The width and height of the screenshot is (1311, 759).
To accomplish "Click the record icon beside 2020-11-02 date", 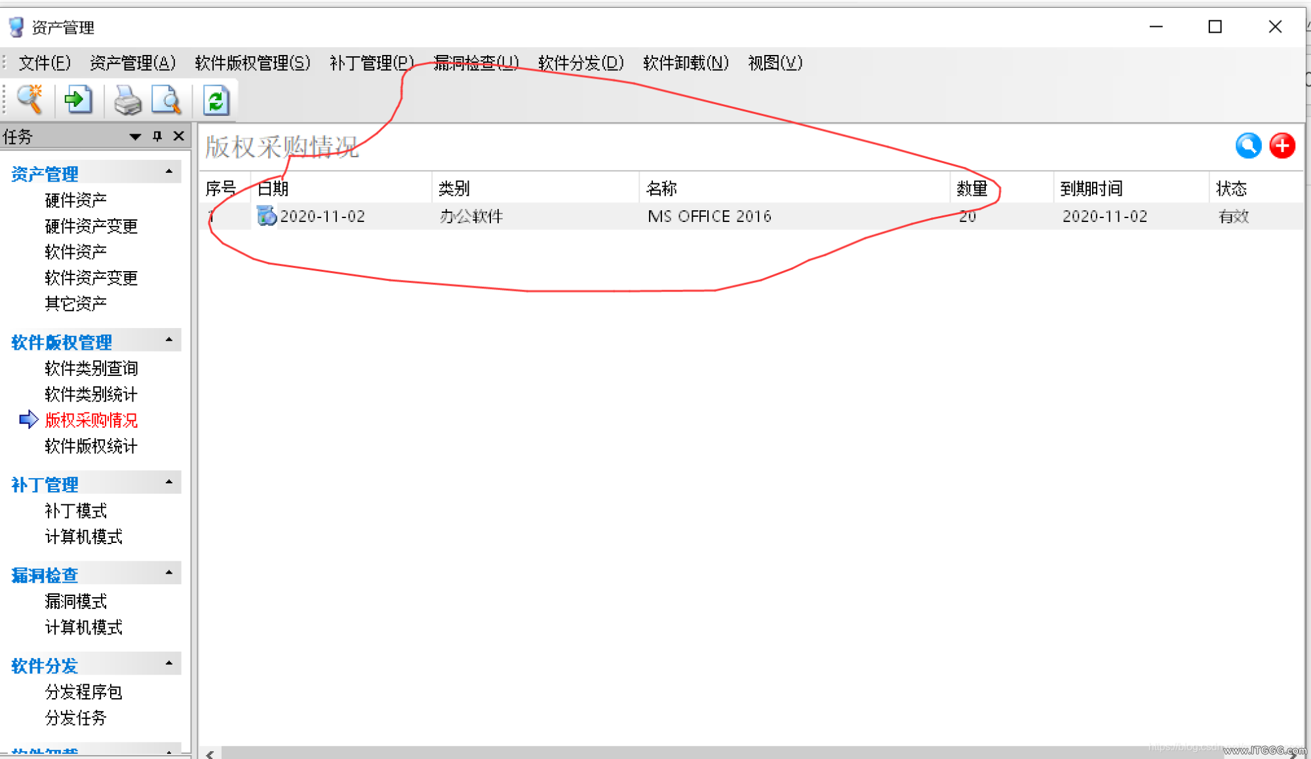I will click(266, 215).
